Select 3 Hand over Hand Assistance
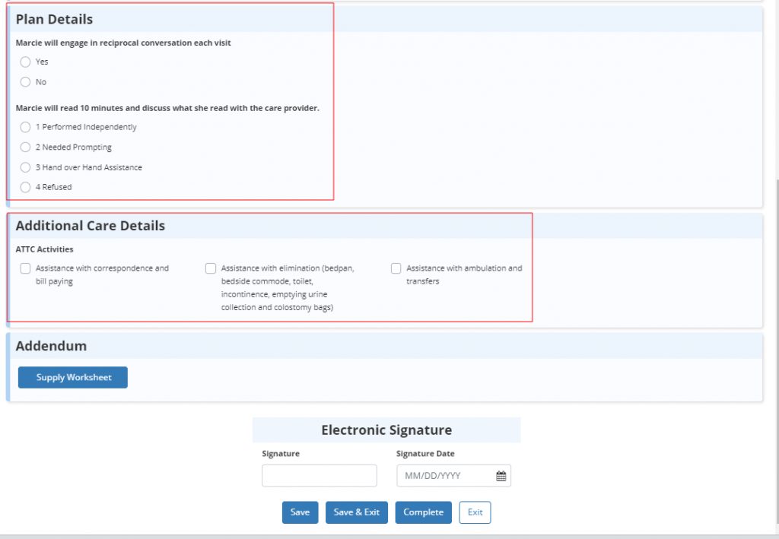The width and height of the screenshot is (779, 539). [x=25, y=166]
